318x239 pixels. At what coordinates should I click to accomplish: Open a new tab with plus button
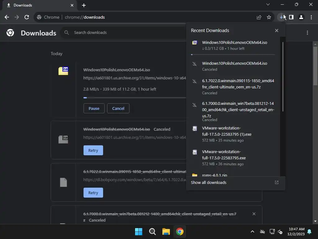(84, 5)
